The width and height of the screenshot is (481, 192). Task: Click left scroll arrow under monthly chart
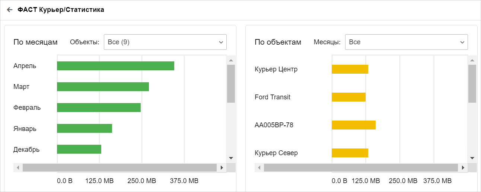click(17, 168)
